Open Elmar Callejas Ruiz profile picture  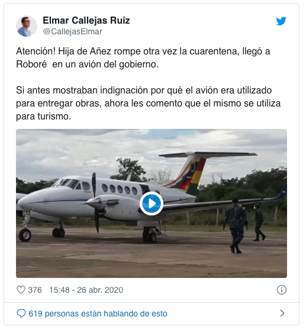(x=27, y=26)
